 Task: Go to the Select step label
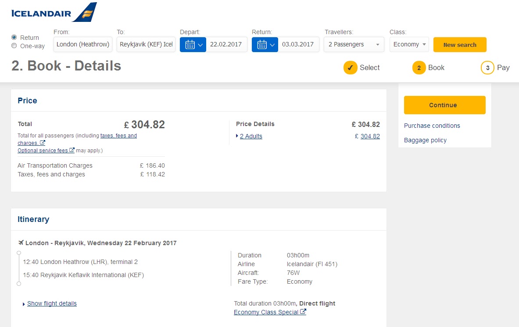tap(370, 68)
